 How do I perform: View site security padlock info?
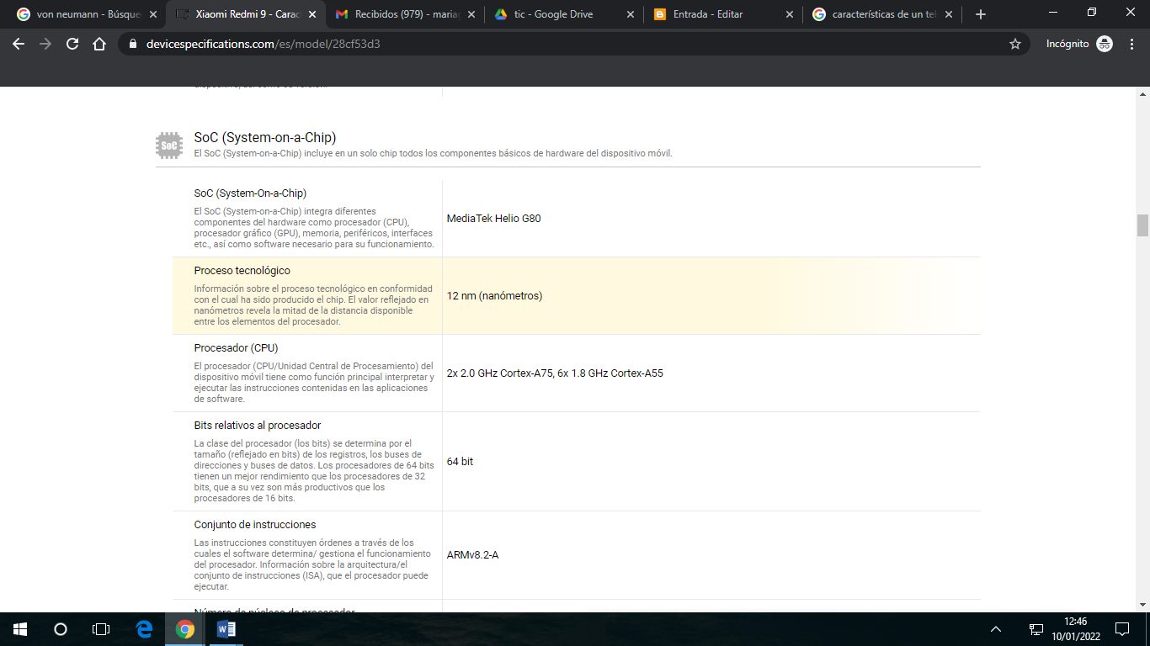pyautogui.click(x=133, y=44)
